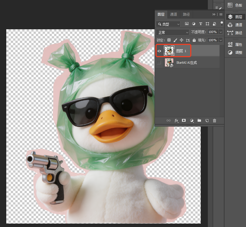Select the adjustment layer filter icon
This screenshot has height=227, width=246.
pyautogui.click(x=194, y=24)
